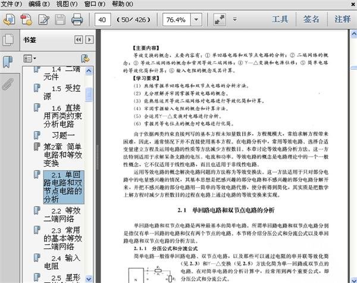Open the 工具 panel
The width and height of the screenshot is (357, 283).
tap(280, 19)
